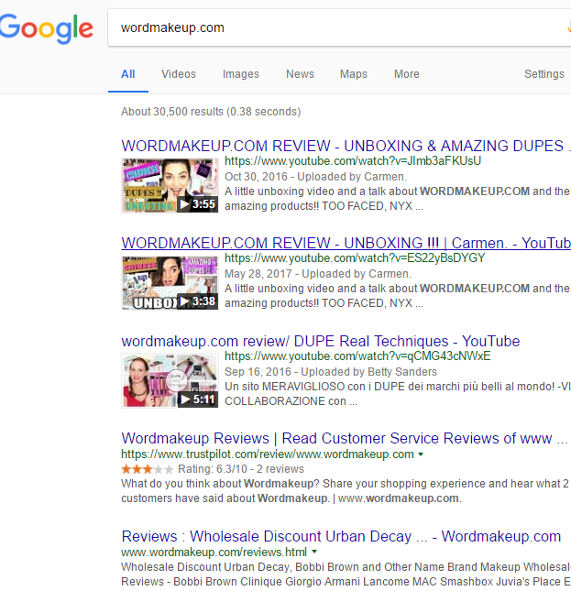571x591 pixels.
Task: Click 'Sep 16, 2016 - Uploaded by Betty Sanders'
Action: coord(331,372)
